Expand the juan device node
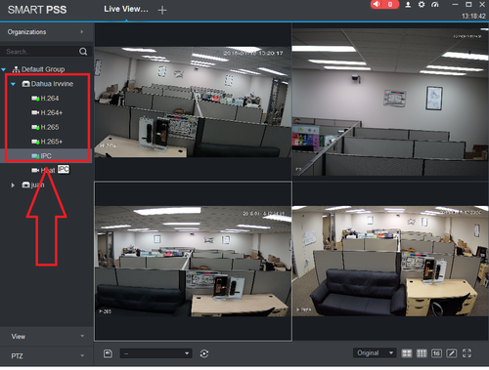Image resolution: width=489 pixels, height=370 pixels. [13, 185]
